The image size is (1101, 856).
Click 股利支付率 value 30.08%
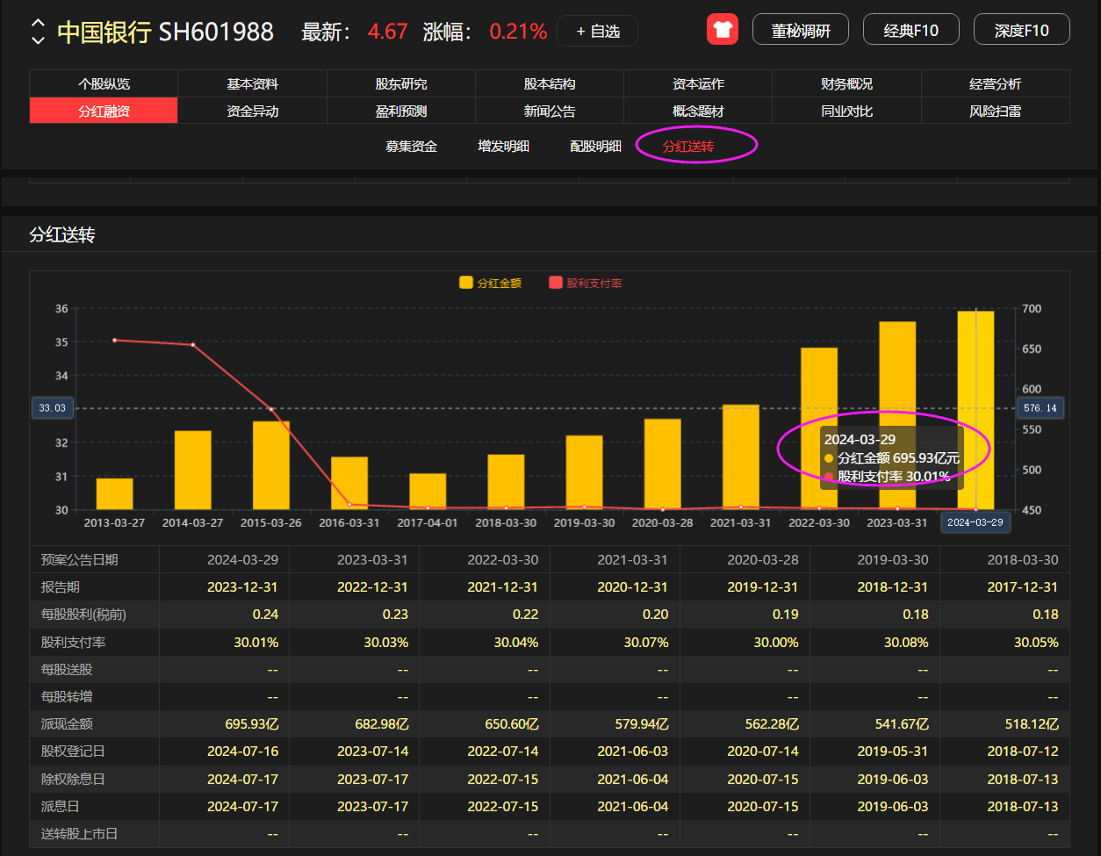coord(906,642)
